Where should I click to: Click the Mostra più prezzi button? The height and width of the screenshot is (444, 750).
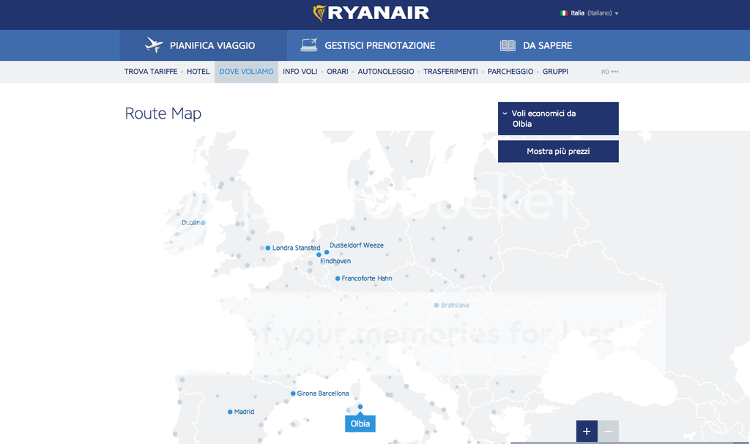[x=558, y=151]
